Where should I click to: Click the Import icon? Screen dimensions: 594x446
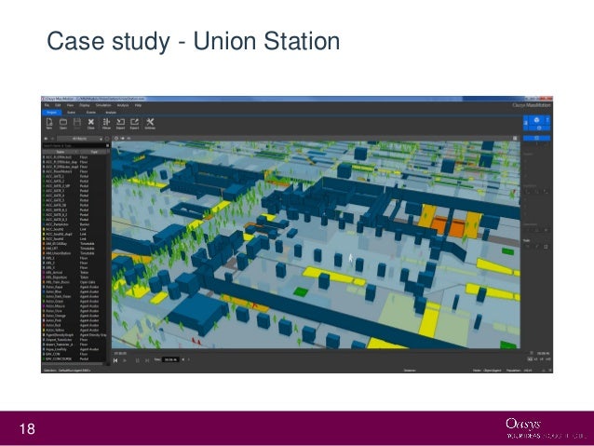coord(120,124)
